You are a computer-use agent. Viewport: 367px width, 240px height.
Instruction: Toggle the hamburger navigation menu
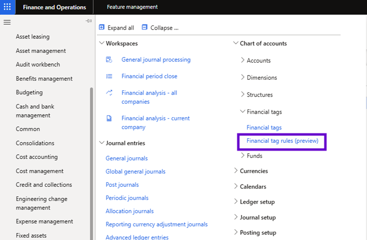pos(7,22)
